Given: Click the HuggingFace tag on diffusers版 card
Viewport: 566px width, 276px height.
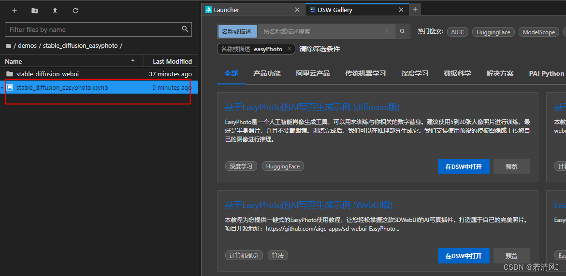Looking at the screenshot, I should tap(283, 166).
